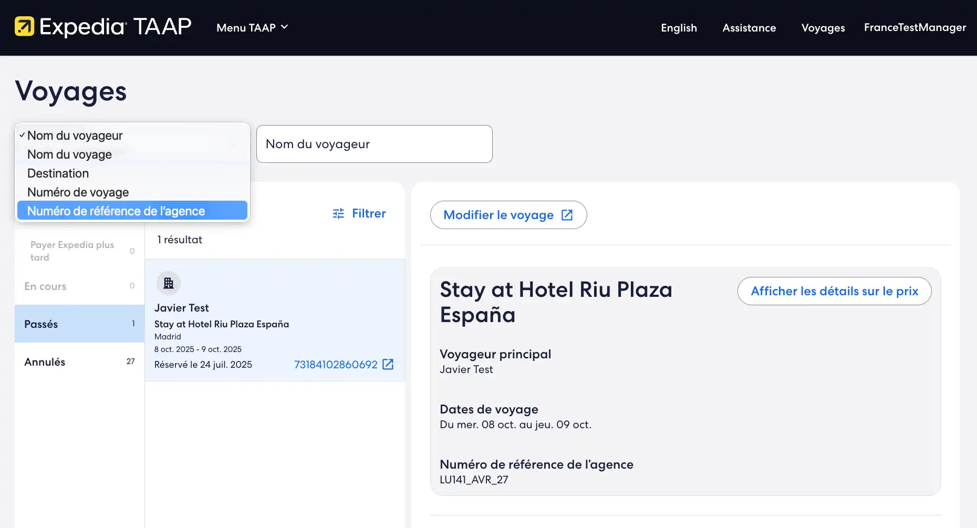
Task: Select 'Nom du voyage' search option
Action: point(132,154)
